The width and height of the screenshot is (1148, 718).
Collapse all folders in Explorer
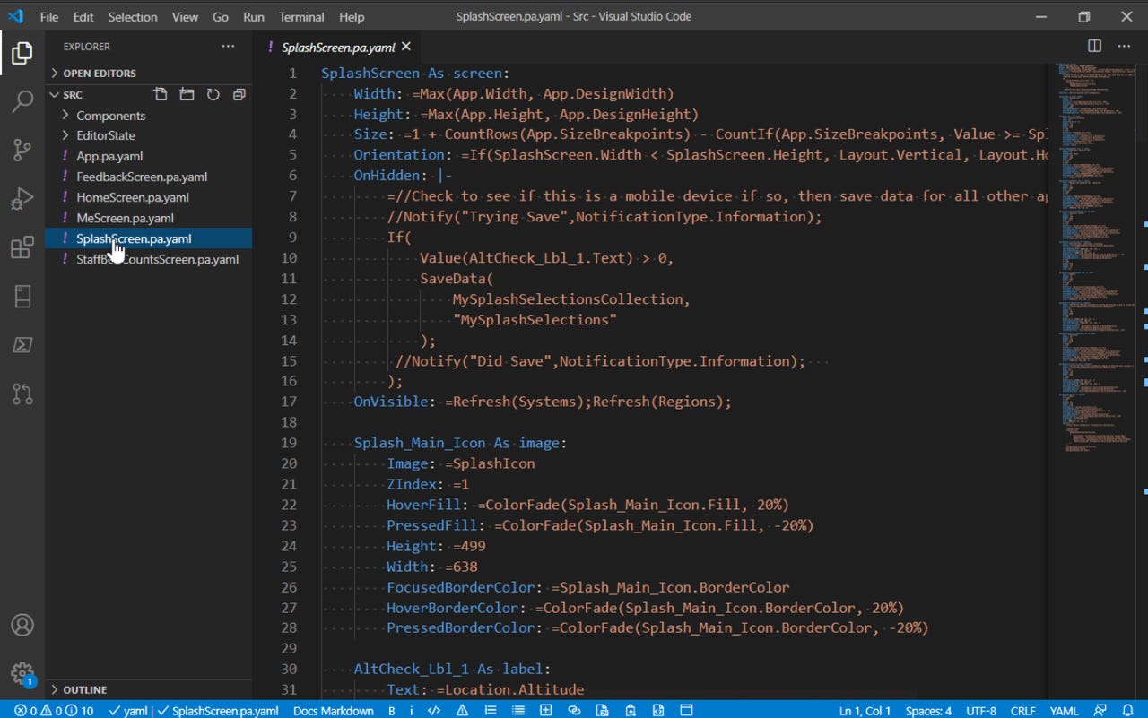pos(239,93)
